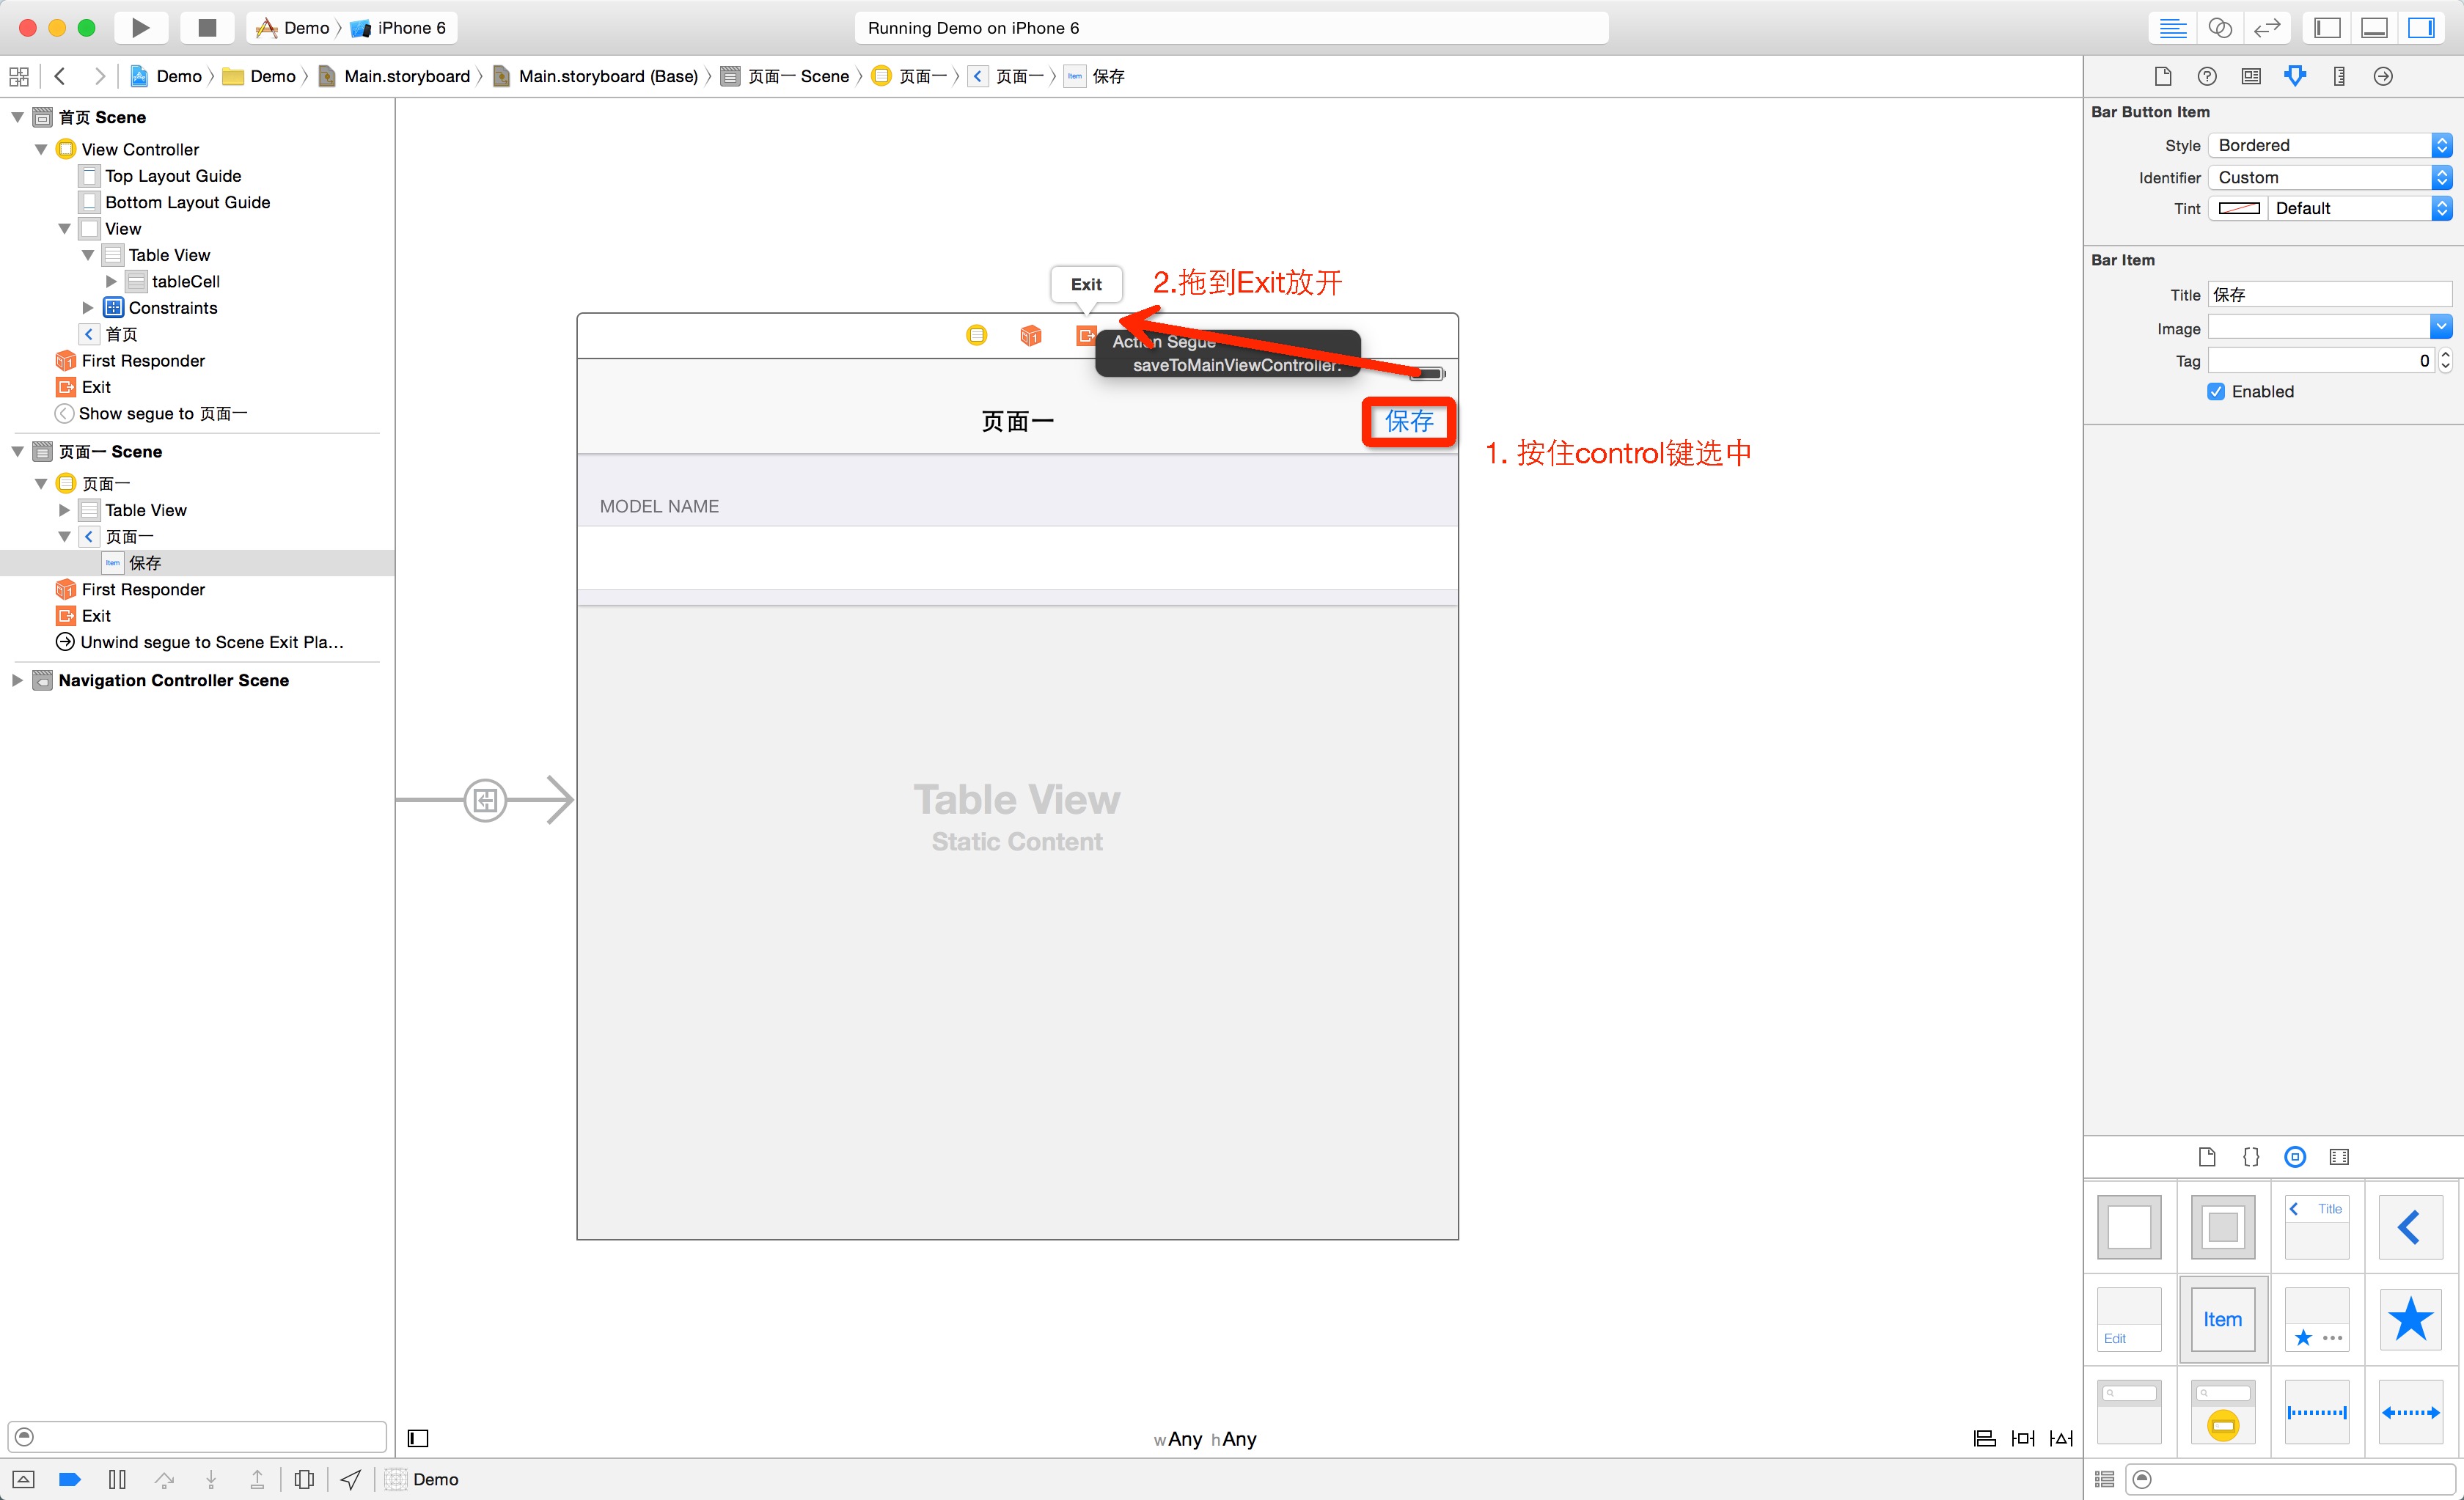Select Bottom Layout Guide in outline
This screenshot has height=1500, width=2464.
pos(187,202)
